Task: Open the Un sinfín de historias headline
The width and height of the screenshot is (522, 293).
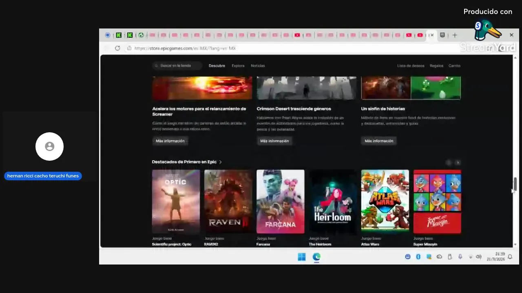Action: (x=383, y=109)
